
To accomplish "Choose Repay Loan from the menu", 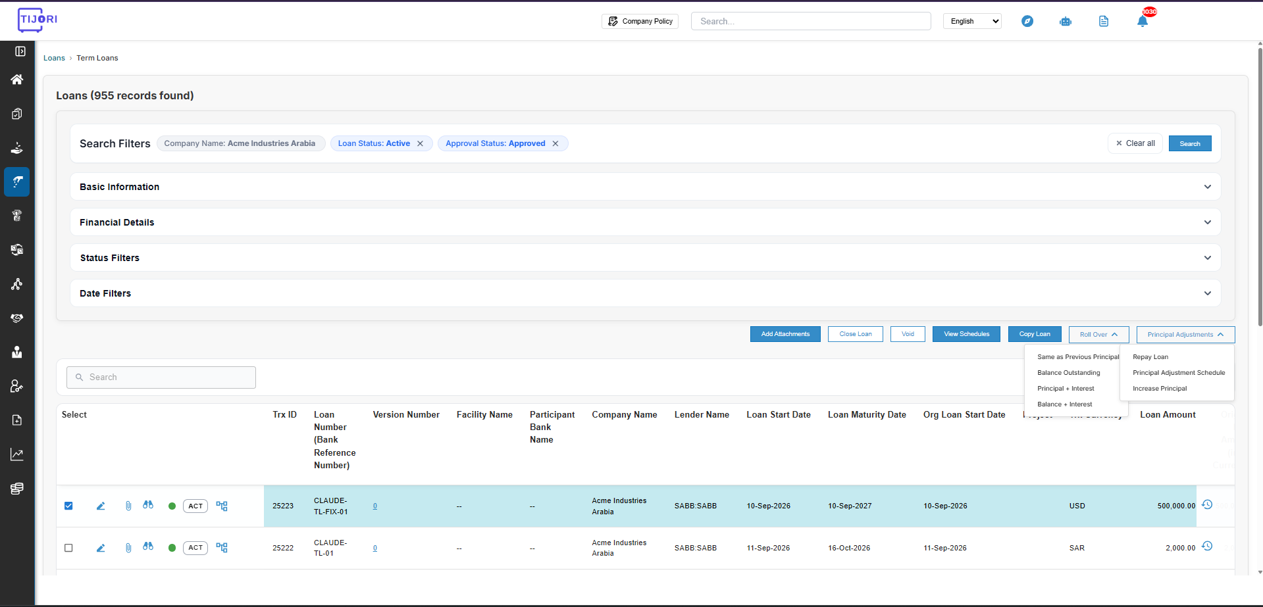I will 1150,357.
